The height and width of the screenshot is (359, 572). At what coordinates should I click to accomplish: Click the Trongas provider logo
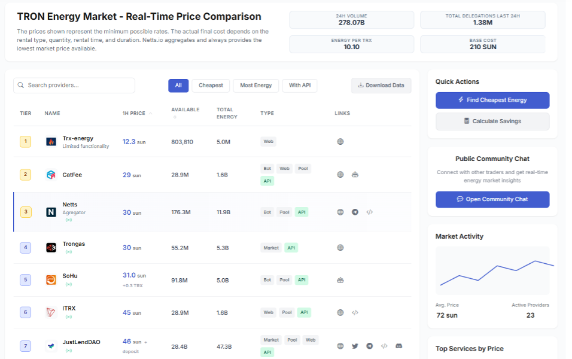[51, 248]
